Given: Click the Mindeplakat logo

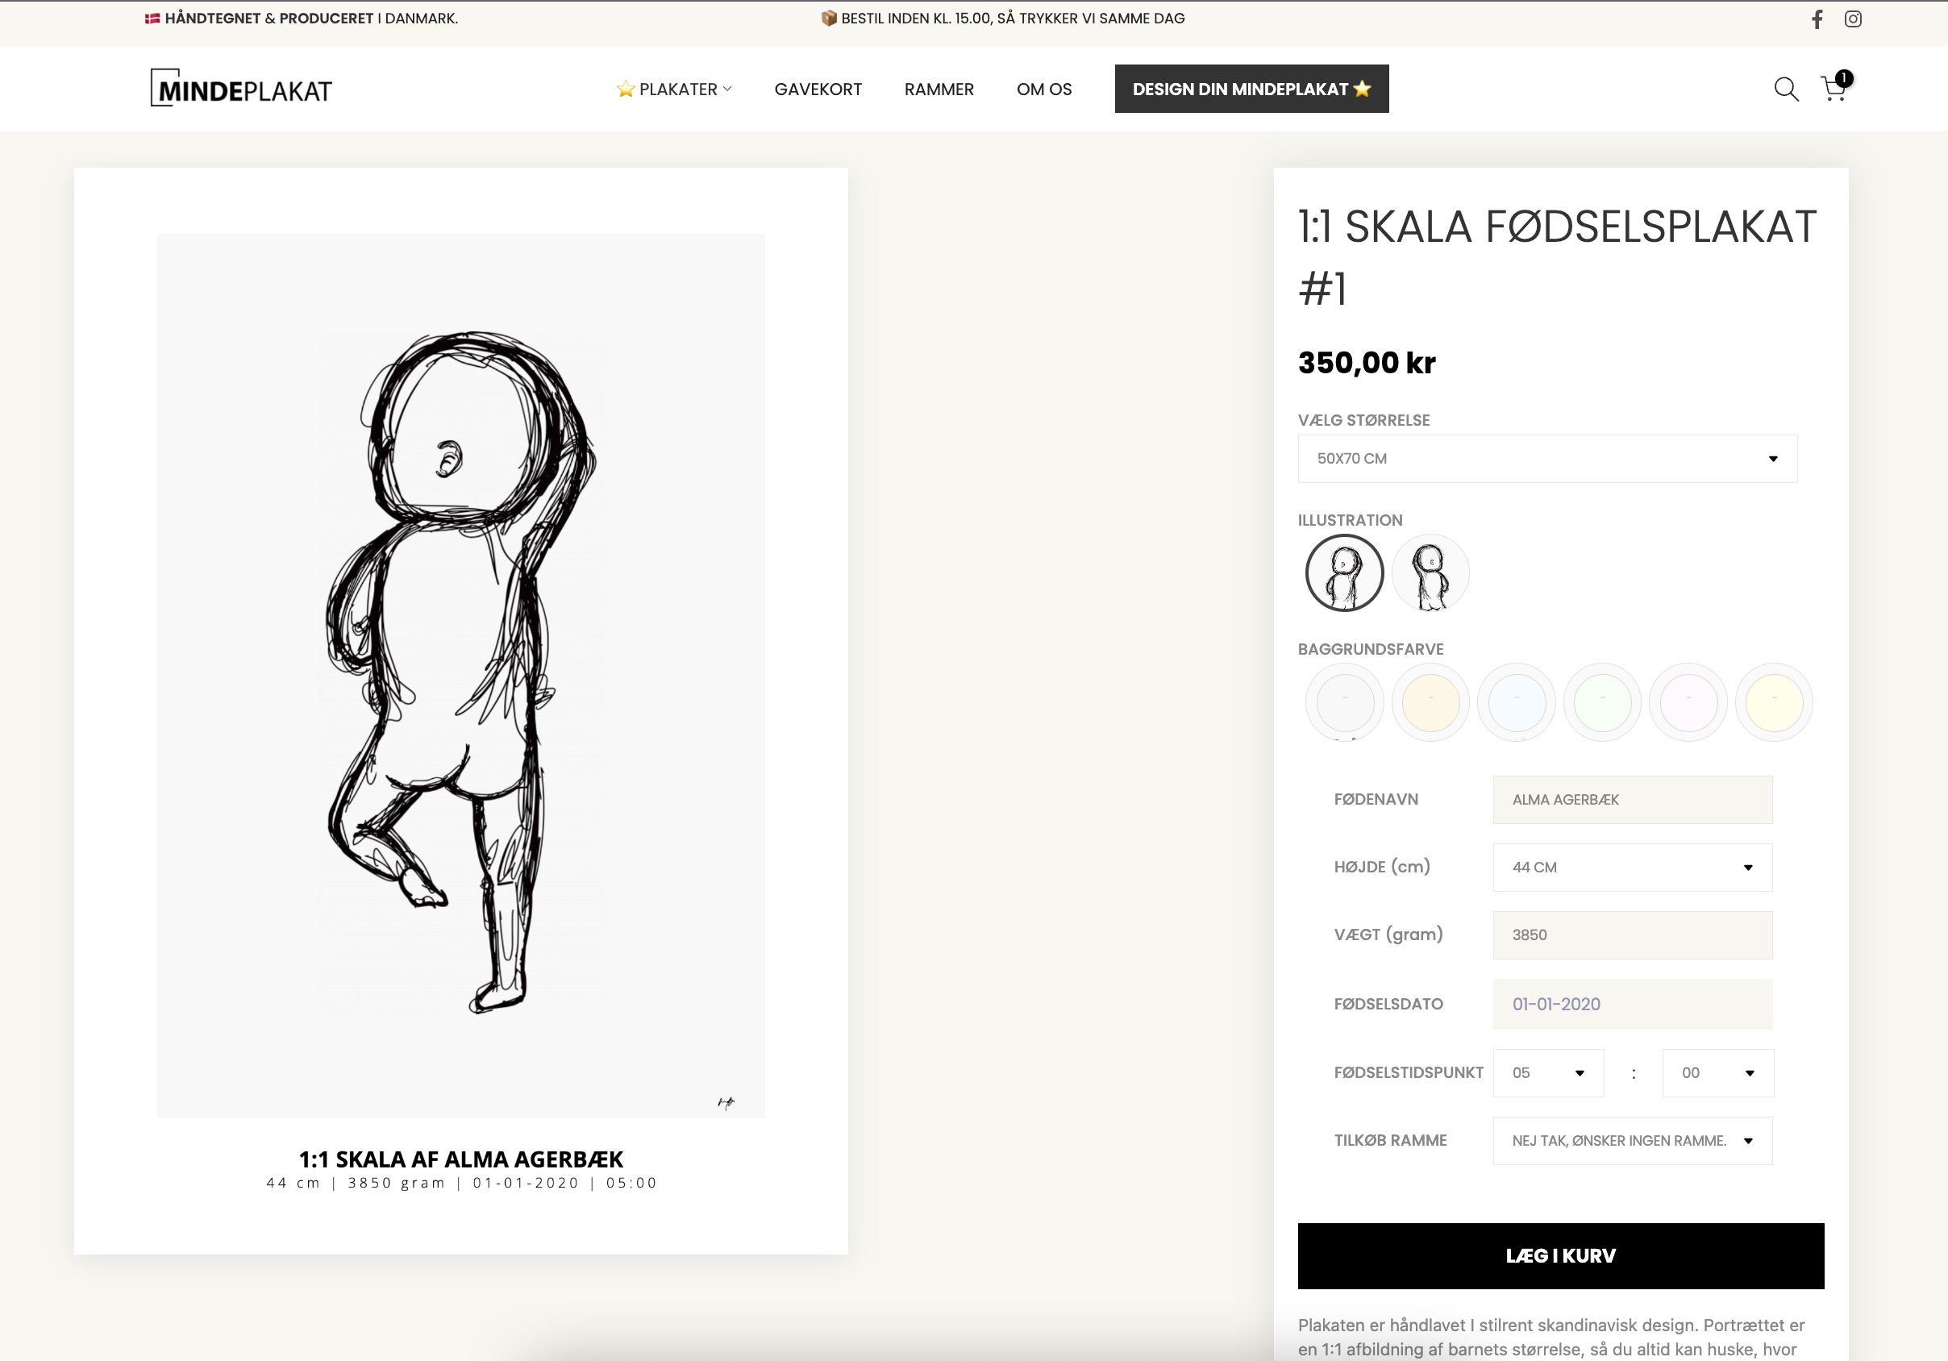Looking at the screenshot, I should (241, 89).
